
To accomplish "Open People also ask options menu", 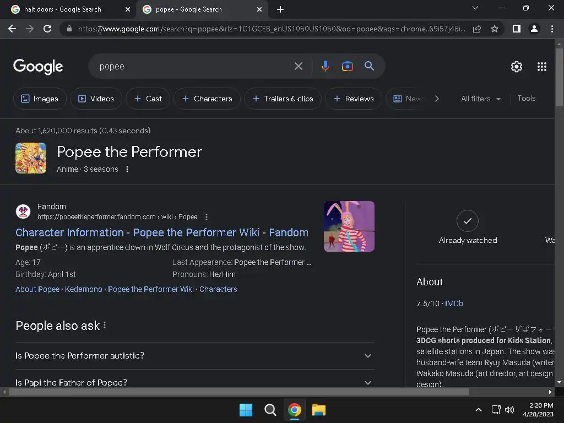I will pyautogui.click(x=105, y=325).
